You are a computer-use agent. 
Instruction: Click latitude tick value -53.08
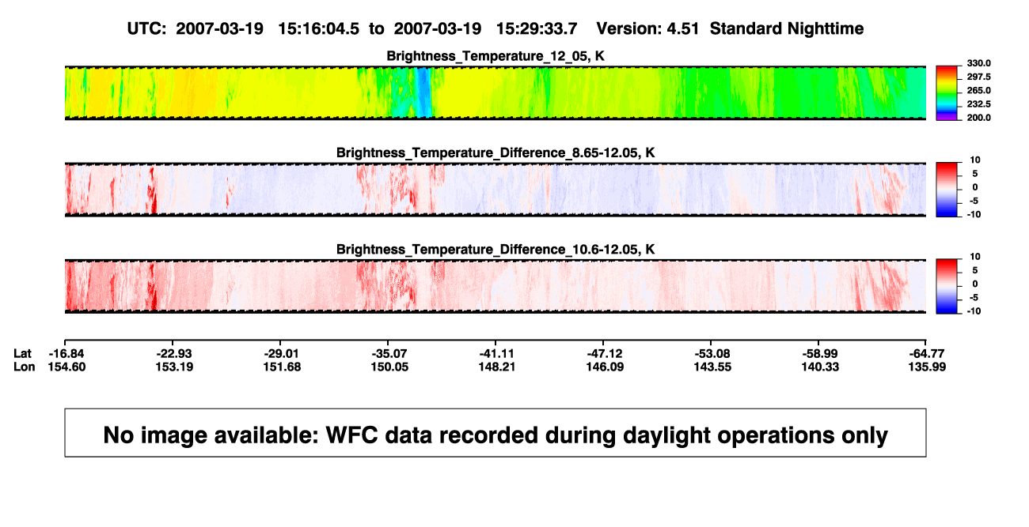point(712,353)
